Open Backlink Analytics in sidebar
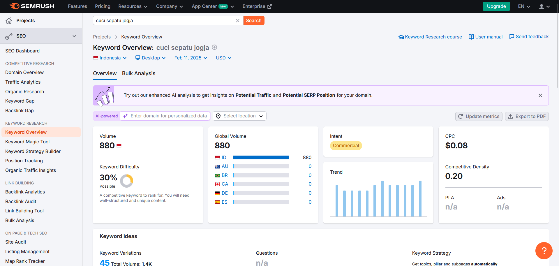559x266 pixels. pyautogui.click(x=25, y=192)
